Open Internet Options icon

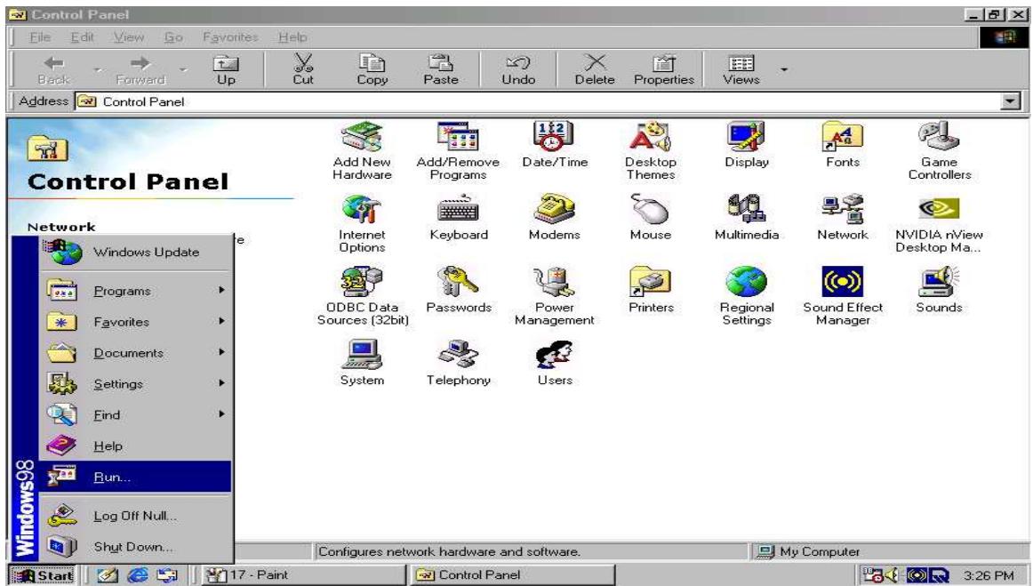click(x=362, y=224)
